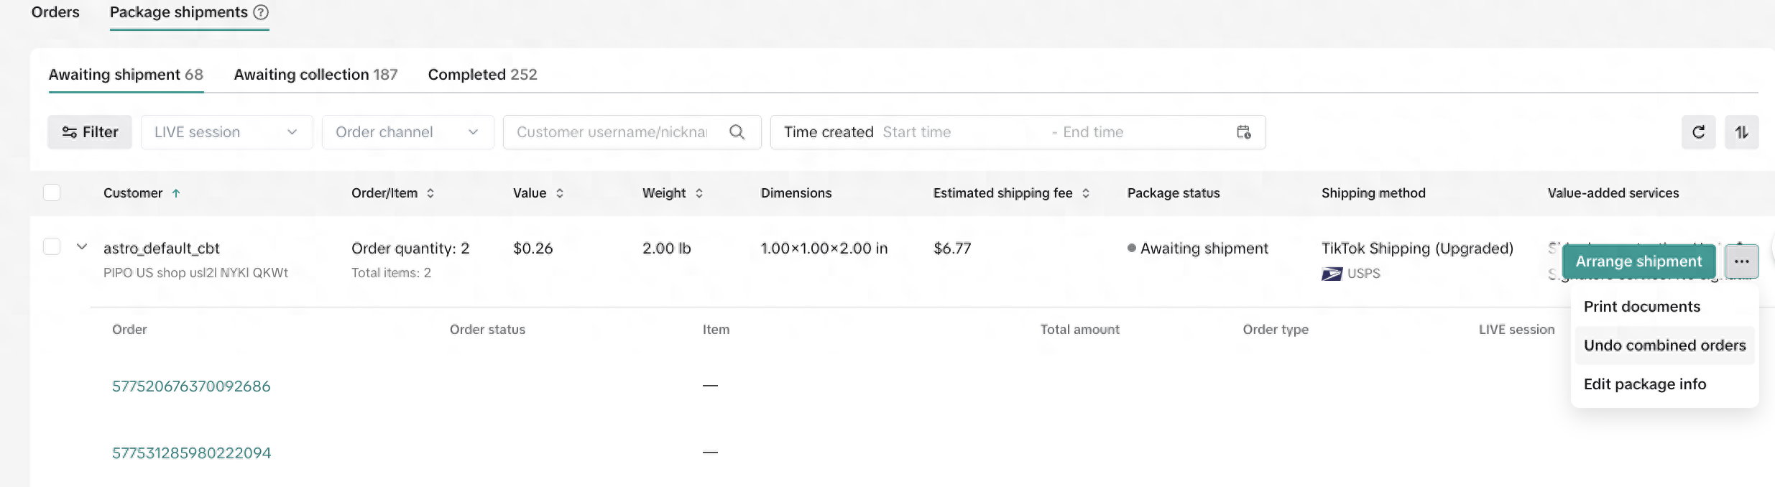
Task: Click the sort order icon button
Action: (1742, 132)
